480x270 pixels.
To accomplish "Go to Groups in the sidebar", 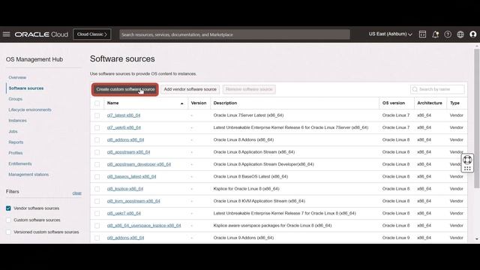I will (x=15, y=99).
